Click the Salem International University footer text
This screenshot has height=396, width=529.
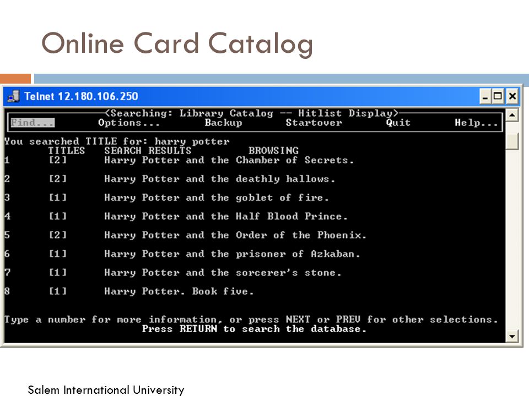pos(106,389)
